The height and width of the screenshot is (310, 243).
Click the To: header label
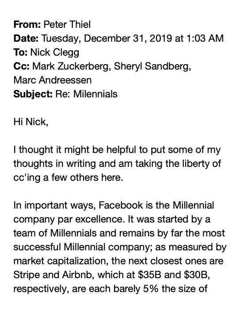[20, 53]
